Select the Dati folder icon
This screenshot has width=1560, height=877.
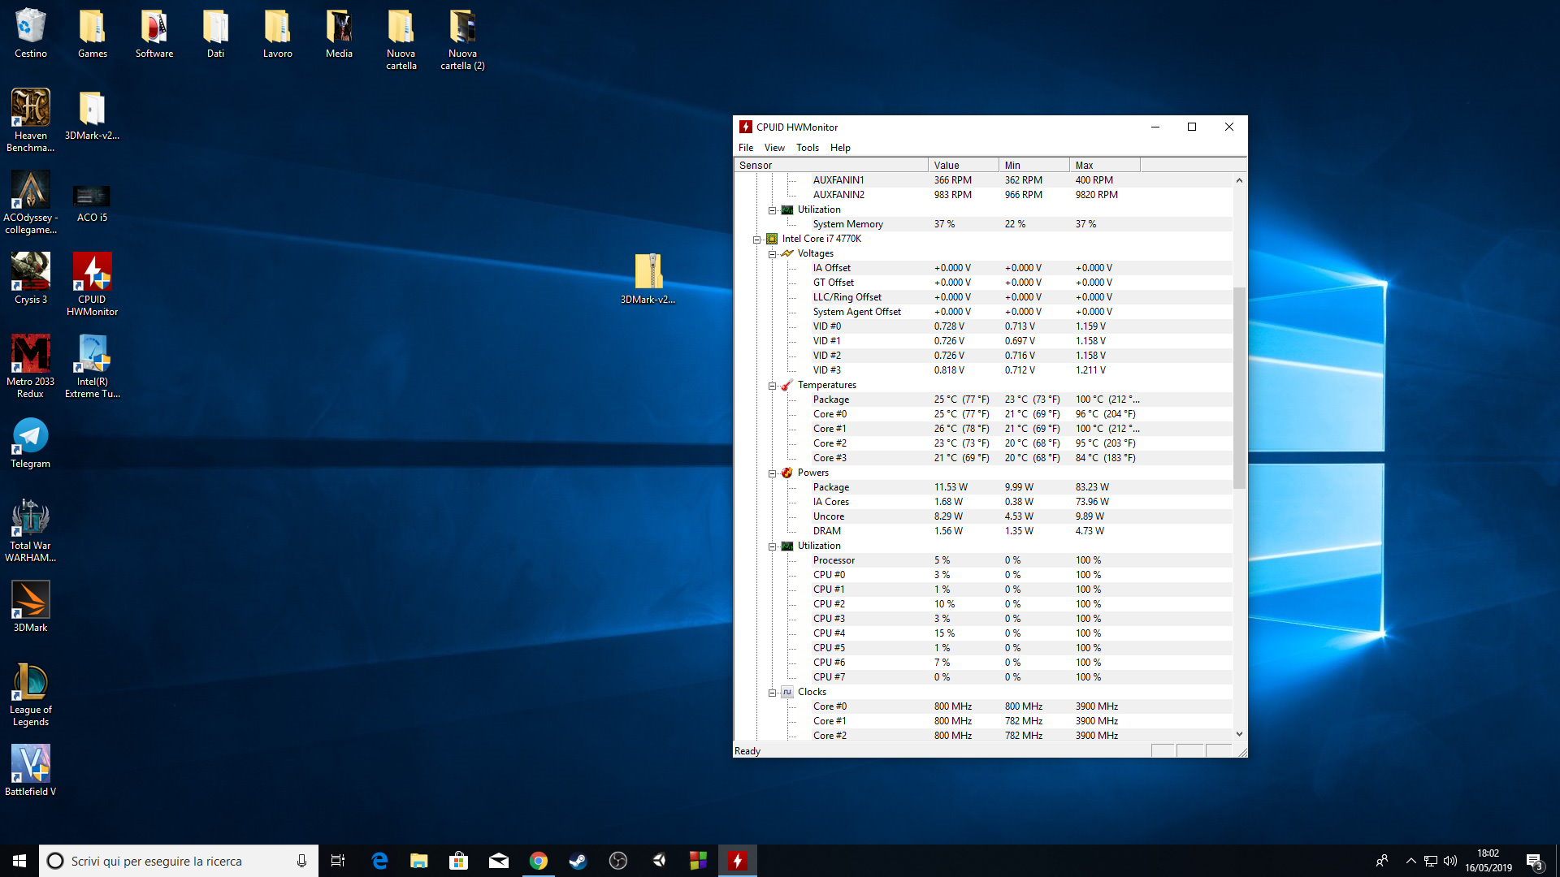[x=215, y=34]
